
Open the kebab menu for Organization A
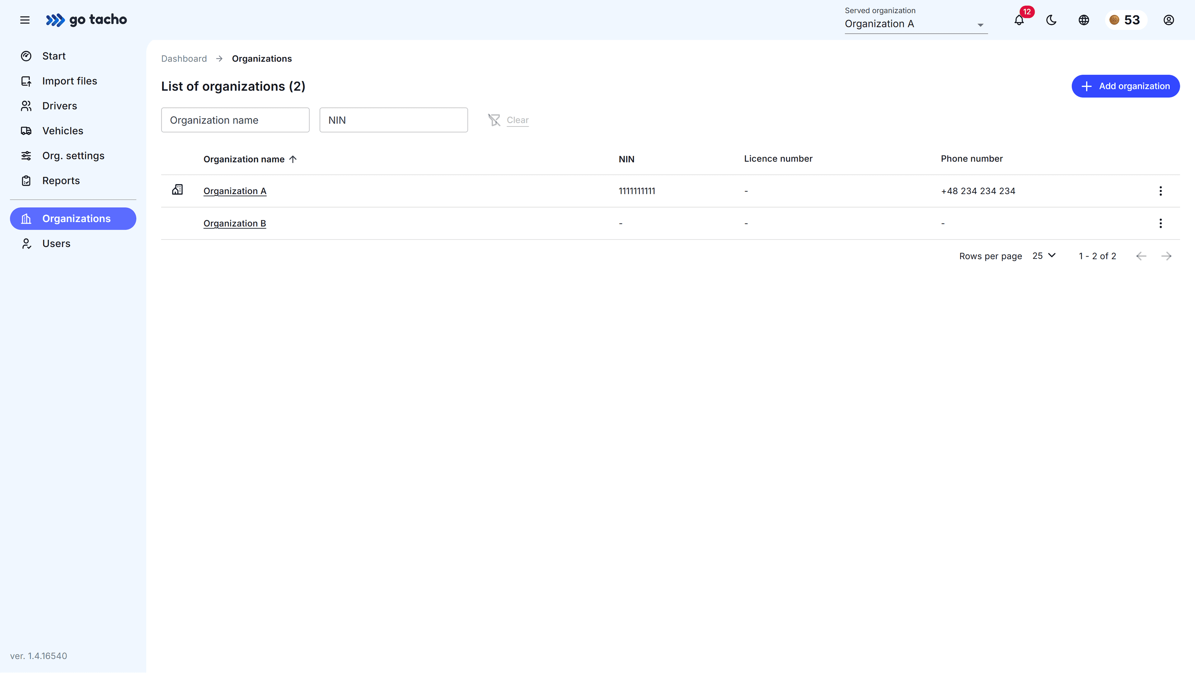[x=1161, y=191]
